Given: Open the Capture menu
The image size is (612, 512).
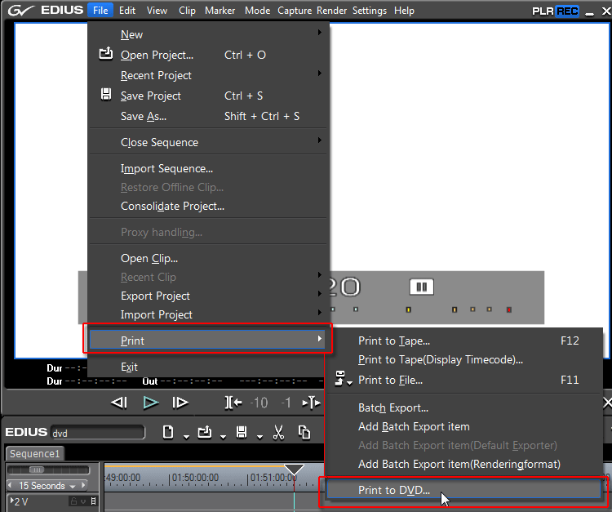Looking at the screenshot, I should (295, 11).
